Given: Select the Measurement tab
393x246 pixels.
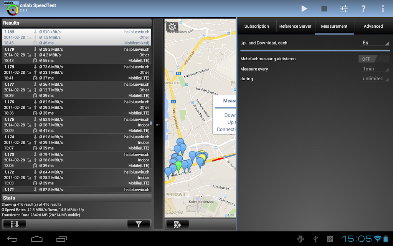Looking at the screenshot, I should click(x=334, y=26).
